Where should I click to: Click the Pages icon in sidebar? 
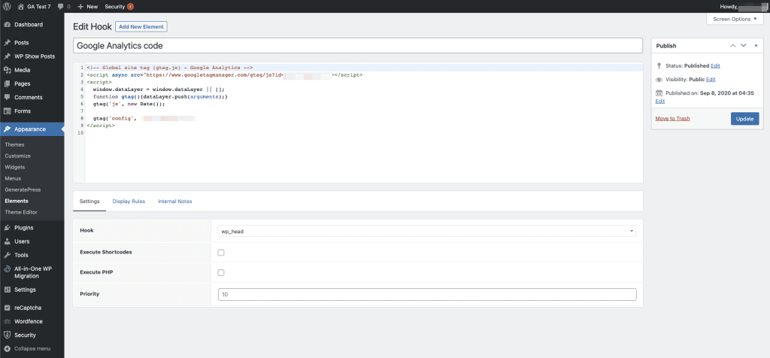[8, 84]
